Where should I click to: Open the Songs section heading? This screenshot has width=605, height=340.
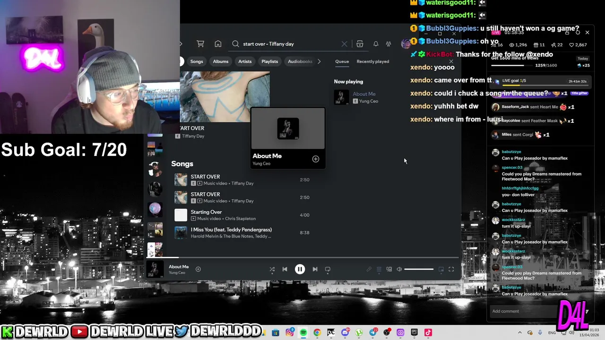182,164
